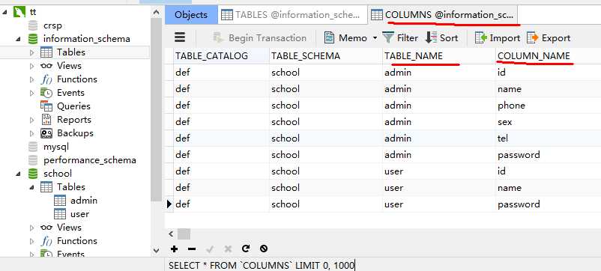
Task: Click the COLUMN_NAME column header
Action: (534, 56)
